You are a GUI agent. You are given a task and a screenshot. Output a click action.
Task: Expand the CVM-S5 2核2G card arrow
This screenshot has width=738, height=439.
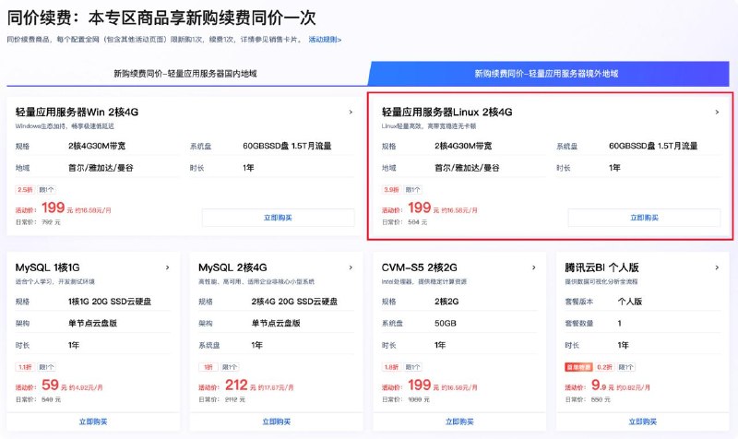534,267
